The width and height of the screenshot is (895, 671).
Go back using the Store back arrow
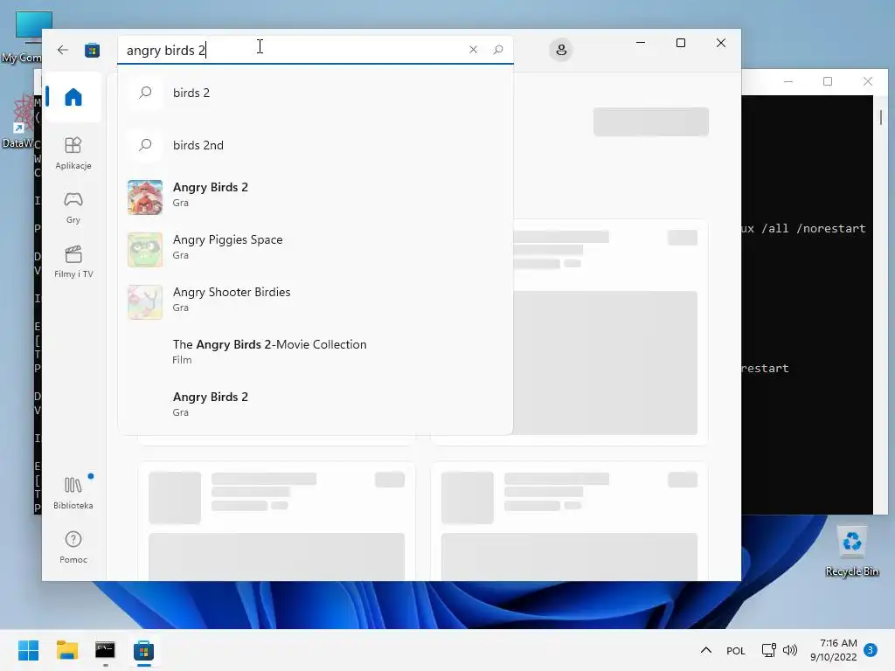(x=63, y=50)
